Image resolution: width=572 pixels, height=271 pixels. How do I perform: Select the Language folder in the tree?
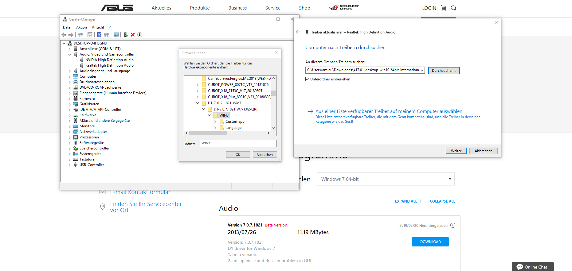(233, 128)
